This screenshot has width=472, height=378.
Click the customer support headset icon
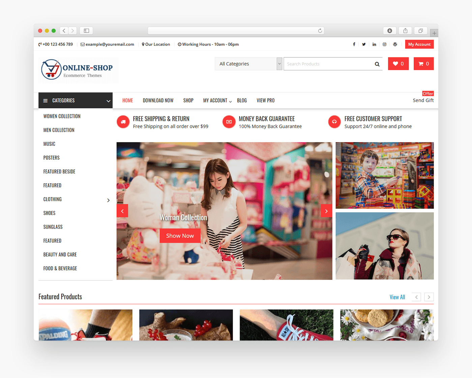pos(334,122)
